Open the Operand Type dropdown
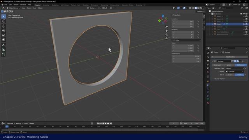The height and width of the screenshot is (140, 249). pos(235,68)
